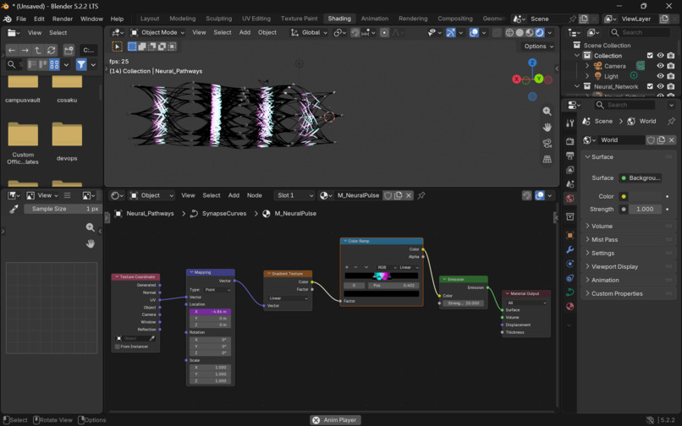Open the Global transform orientation dropdown
The image size is (682, 426).
point(310,33)
